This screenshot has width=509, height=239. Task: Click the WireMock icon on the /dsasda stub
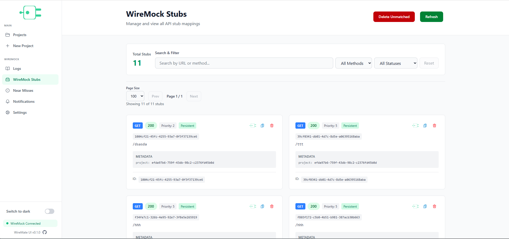tap(253, 126)
